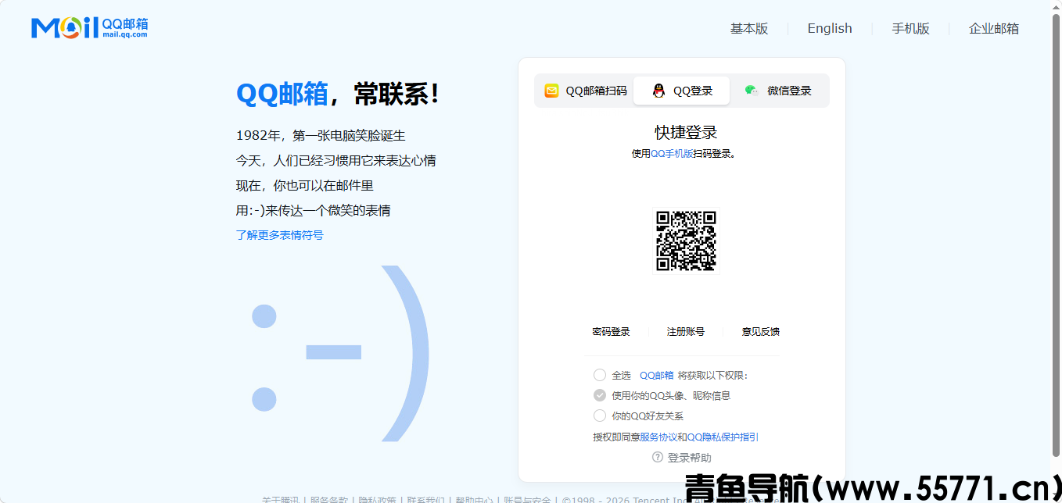Click the page's vertical scrollbar
Image resolution: width=1062 pixels, height=503 pixels.
pyautogui.click(x=1056, y=234)
